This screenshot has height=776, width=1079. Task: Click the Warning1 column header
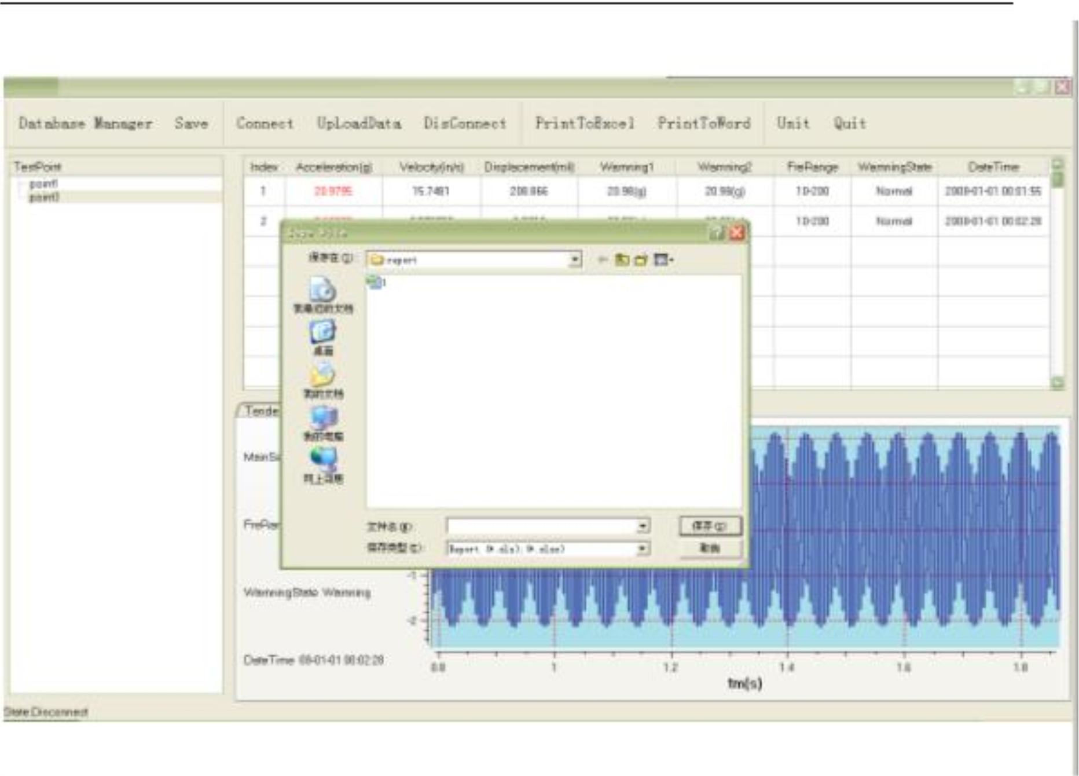627,167
